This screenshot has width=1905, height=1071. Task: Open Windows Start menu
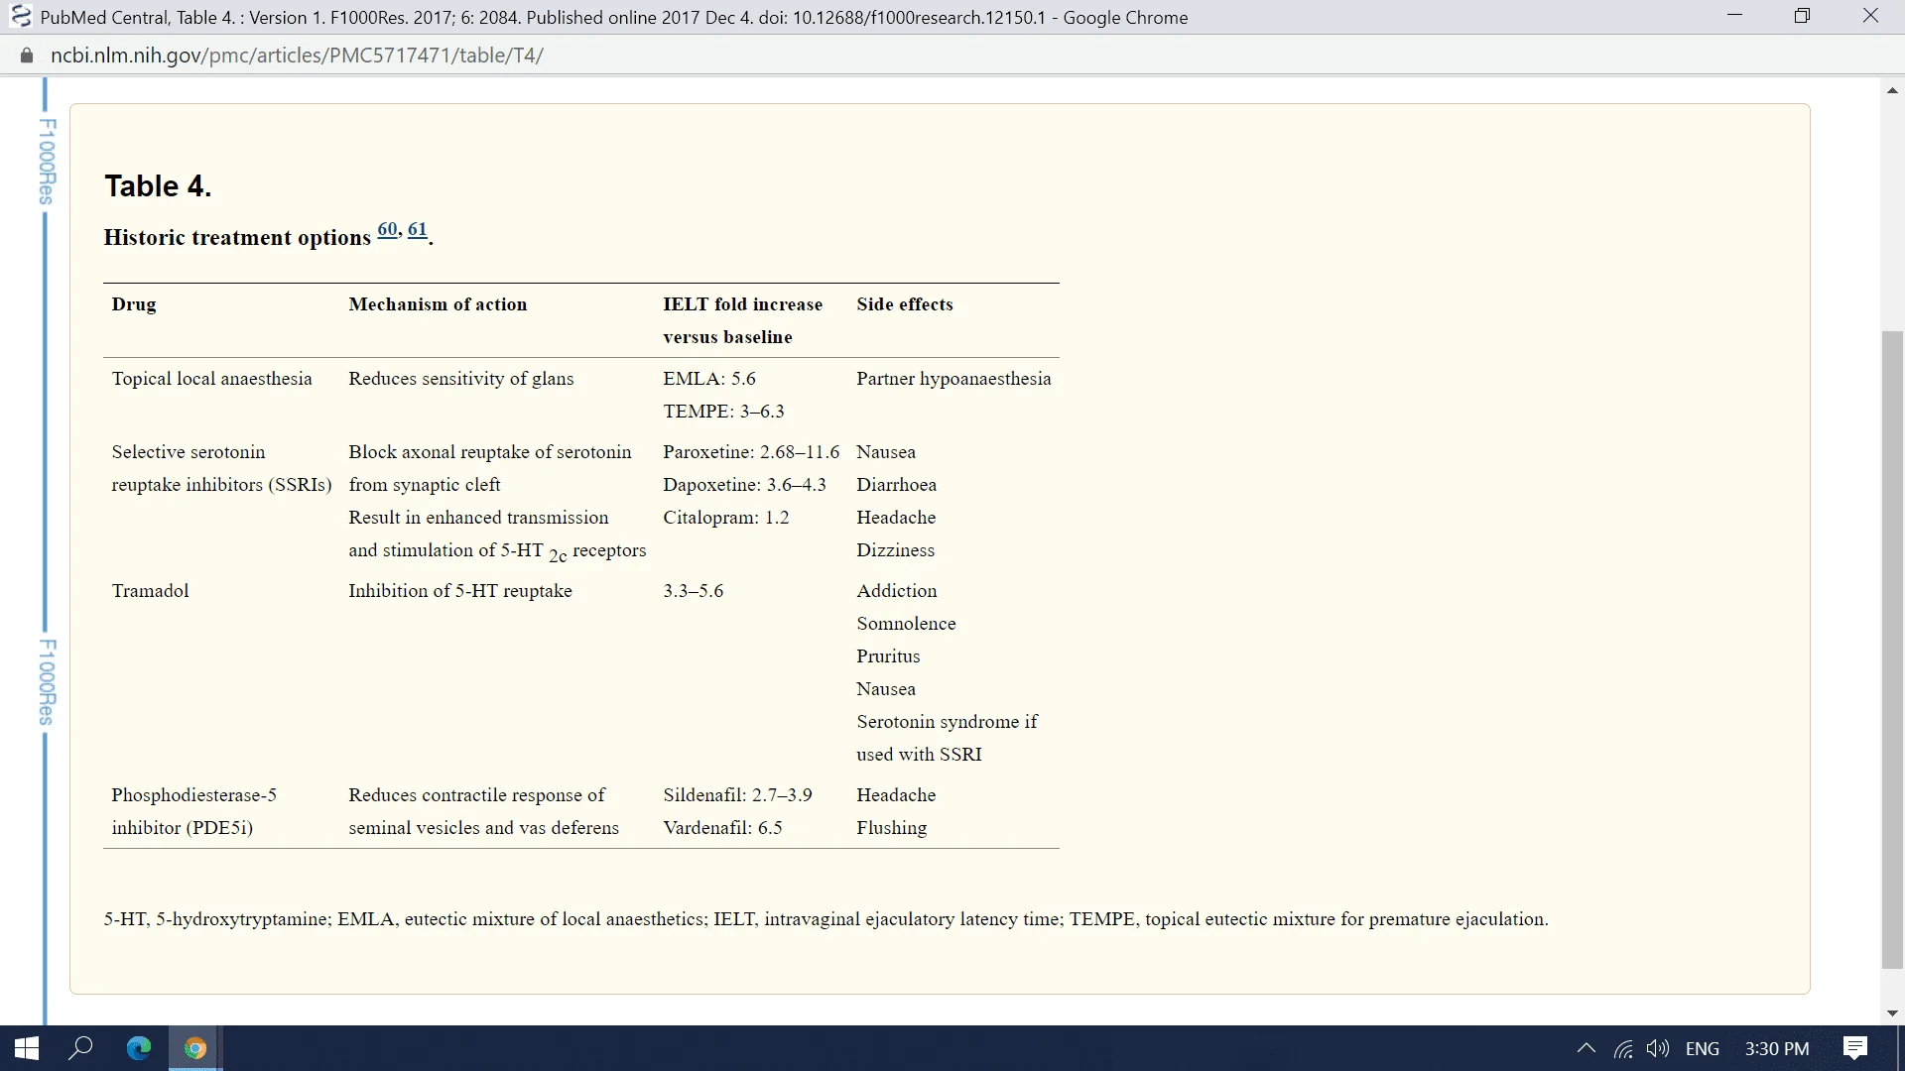27,1048
